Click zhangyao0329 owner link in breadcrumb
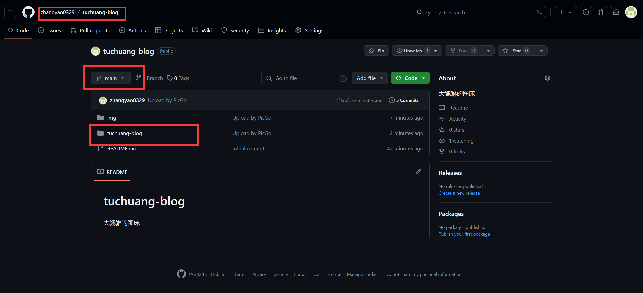The width and height of the screenshot is (643, 293). [x=57, y=12]
